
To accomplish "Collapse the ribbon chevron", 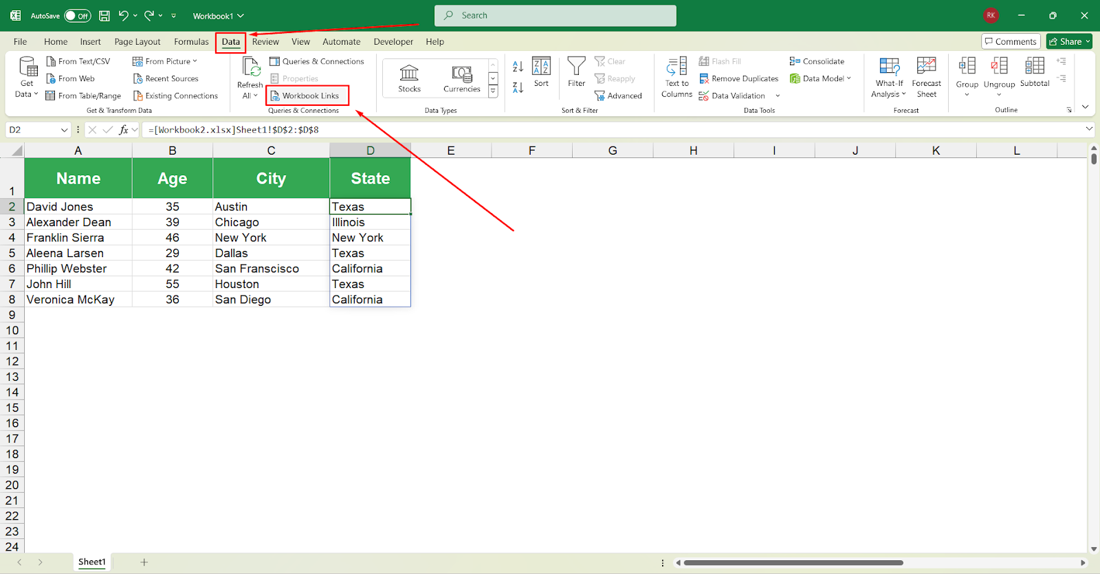I will point(1085,107).
